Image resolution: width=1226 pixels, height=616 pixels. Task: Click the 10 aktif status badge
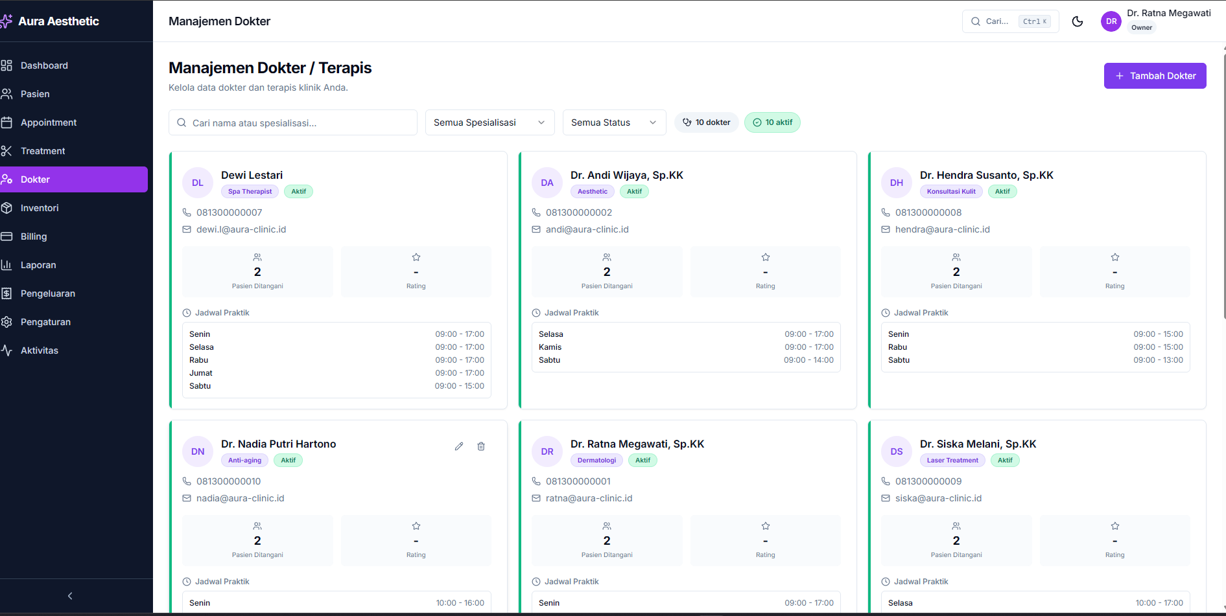tap(772, 122)
